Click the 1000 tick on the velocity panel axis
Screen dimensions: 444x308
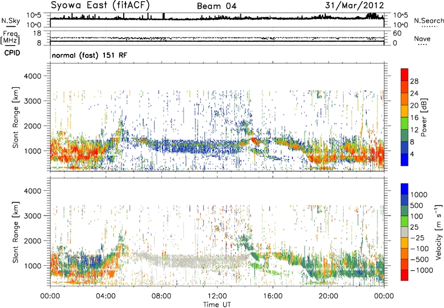34,266
